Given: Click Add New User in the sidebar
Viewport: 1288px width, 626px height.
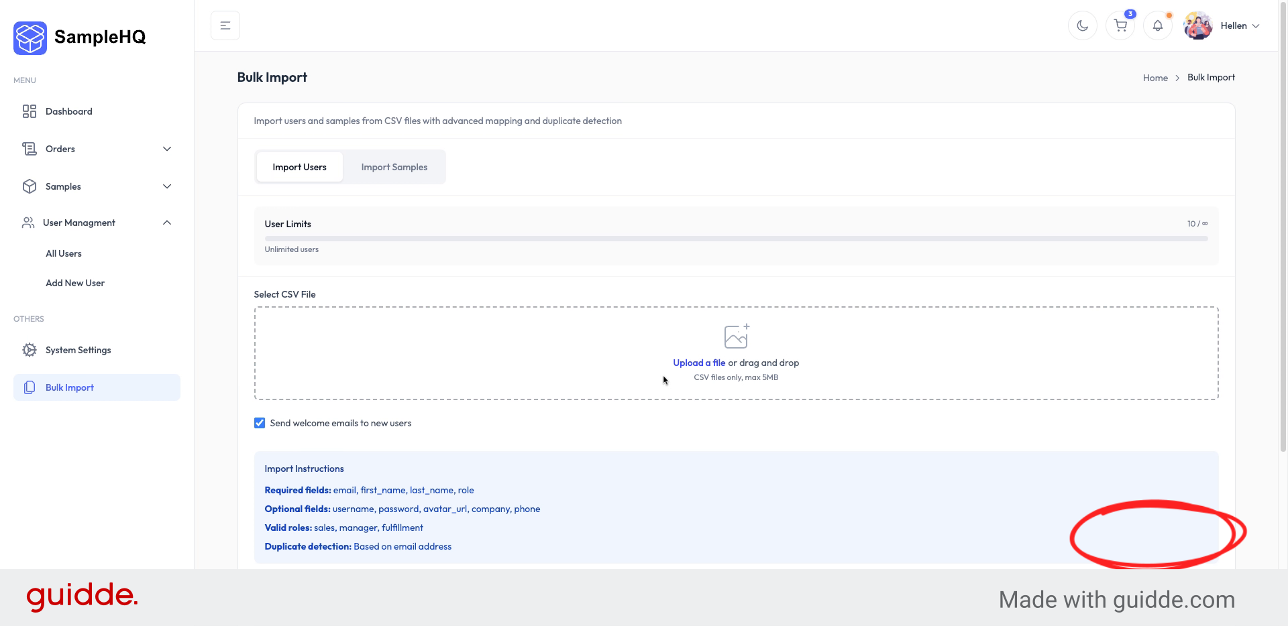Looking at the screenshot, I should 75,283.
